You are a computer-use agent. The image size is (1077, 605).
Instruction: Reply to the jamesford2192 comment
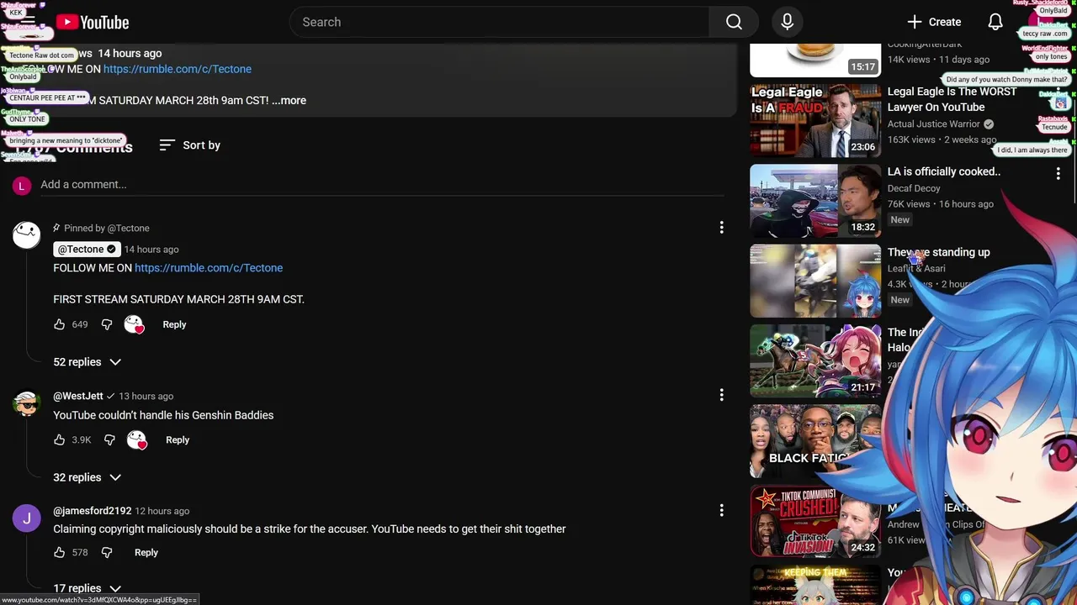[146, 552]
